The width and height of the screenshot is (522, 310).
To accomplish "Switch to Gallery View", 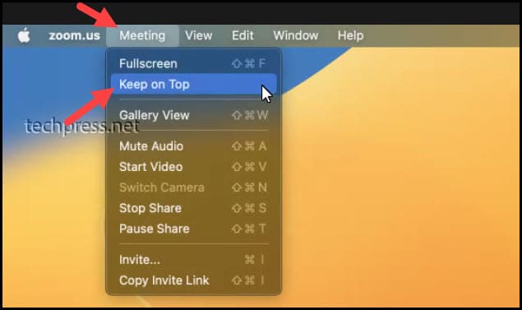I will (x=193, y=115).
